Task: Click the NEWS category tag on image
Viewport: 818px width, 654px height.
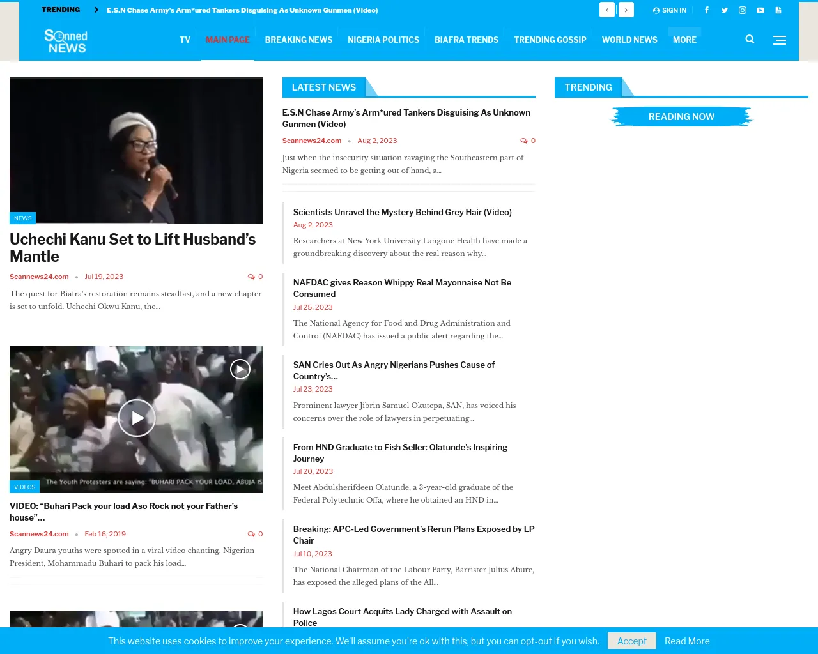Action: click(x=23, y=218)
